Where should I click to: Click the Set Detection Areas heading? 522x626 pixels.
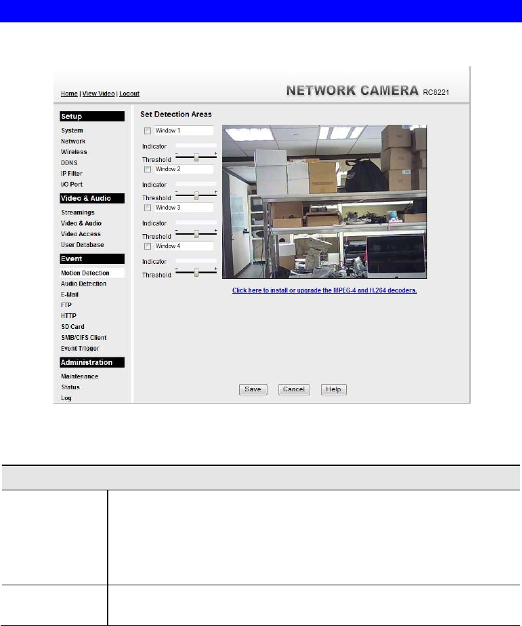(176, 114)
